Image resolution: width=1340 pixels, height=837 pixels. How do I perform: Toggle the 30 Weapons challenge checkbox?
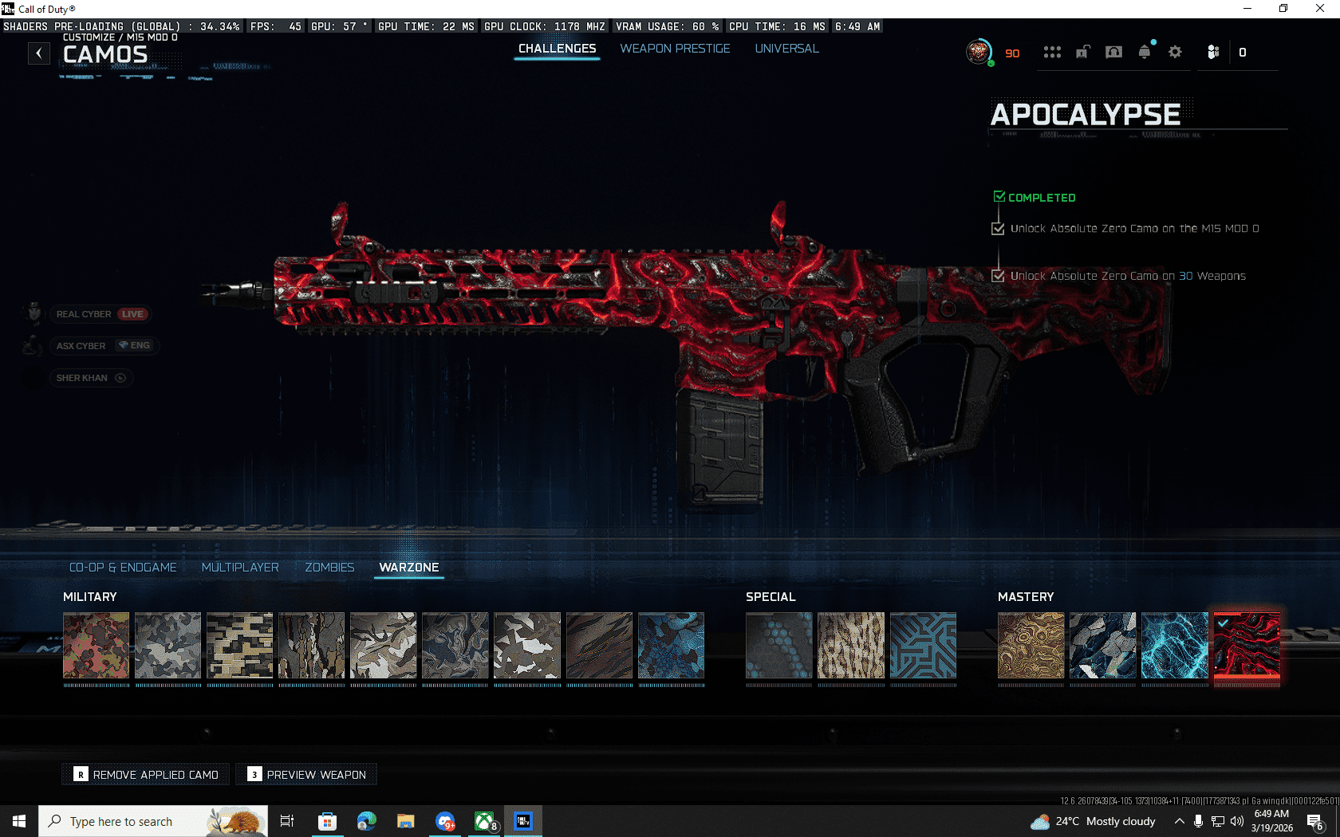(998, 276)
